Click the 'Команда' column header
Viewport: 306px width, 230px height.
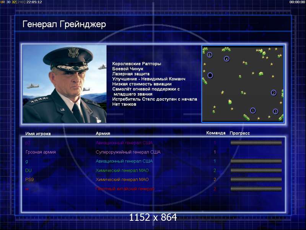(x=216, y=133)
